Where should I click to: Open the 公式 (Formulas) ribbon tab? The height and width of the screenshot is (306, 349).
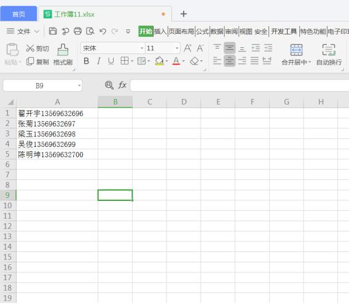click(x=202, y=31)
